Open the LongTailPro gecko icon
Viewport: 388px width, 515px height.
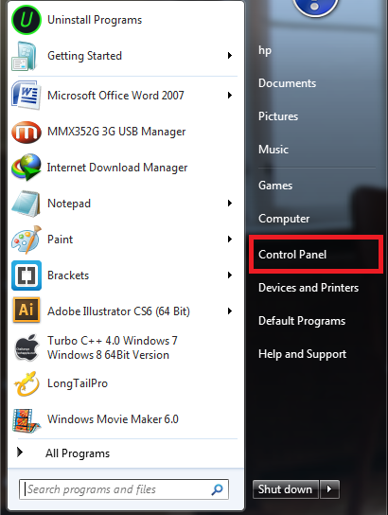[x=26, y=383]
